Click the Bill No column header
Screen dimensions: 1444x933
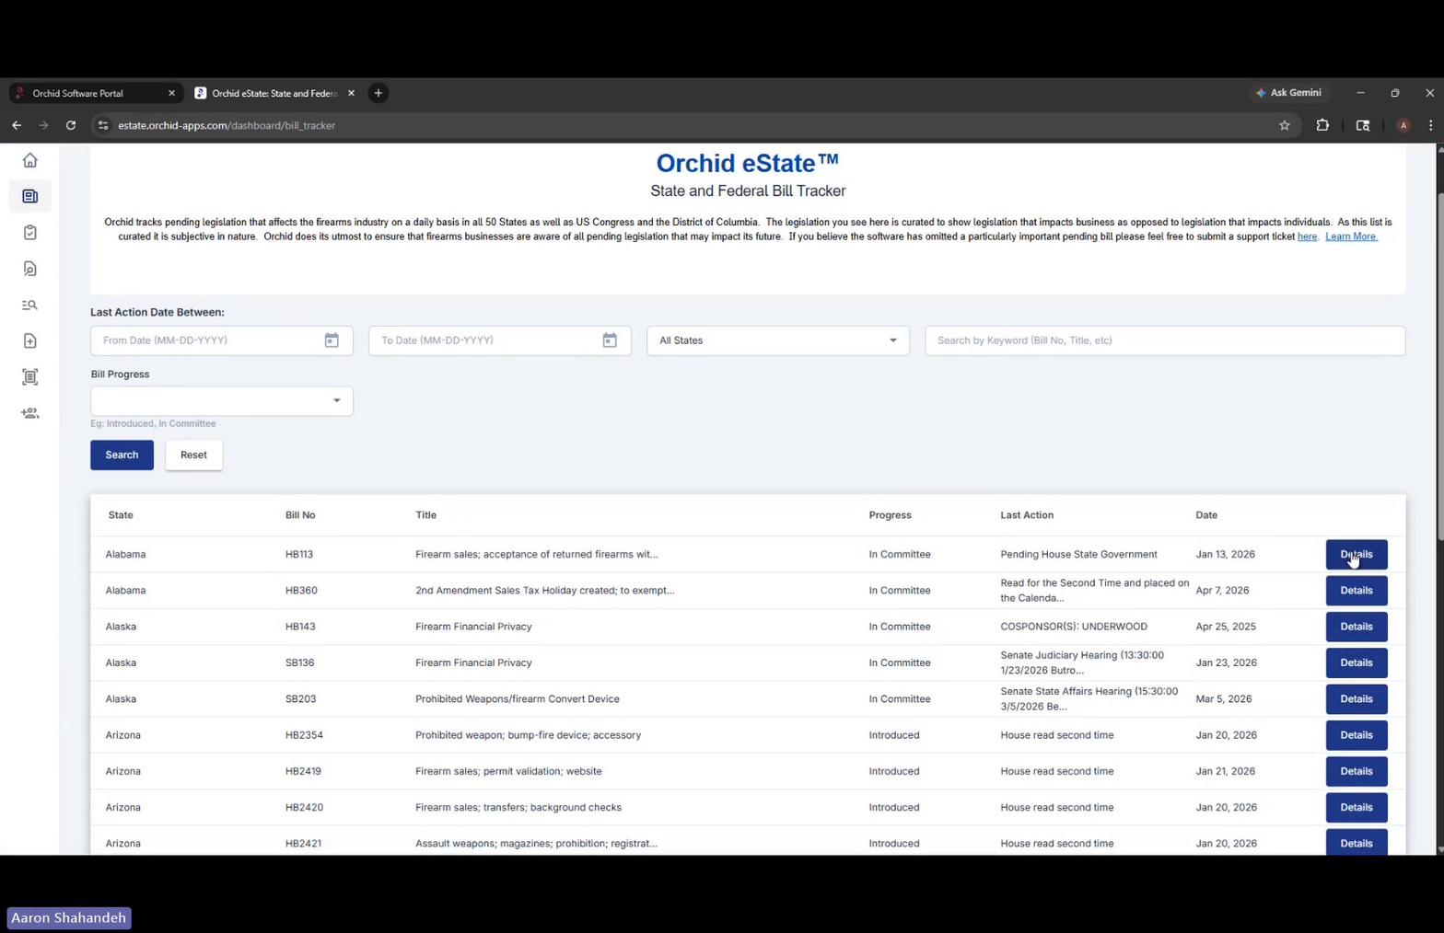point(300,515)
